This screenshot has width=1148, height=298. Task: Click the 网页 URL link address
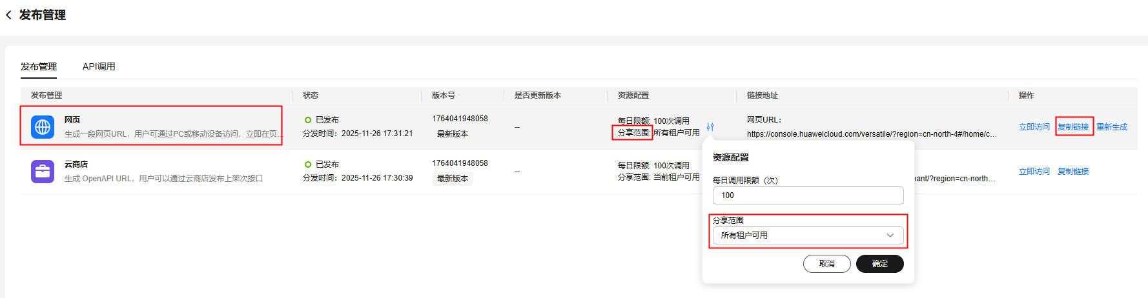tap(872, 134)
